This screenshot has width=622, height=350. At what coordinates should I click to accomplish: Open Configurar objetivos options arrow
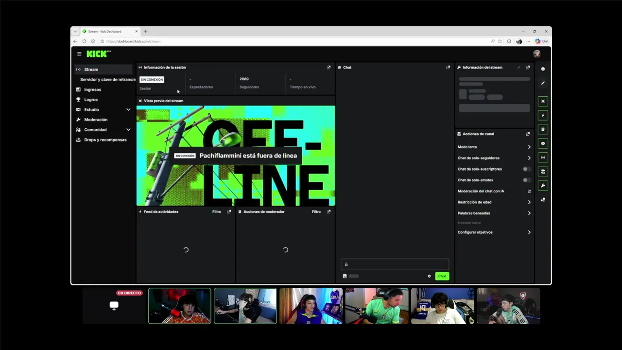click(529, 232)
